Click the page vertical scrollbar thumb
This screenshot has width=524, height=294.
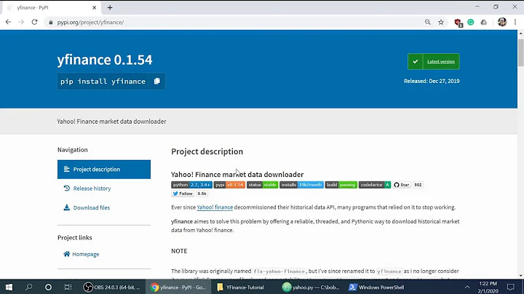pyautogui.click(x=520, y=52)
